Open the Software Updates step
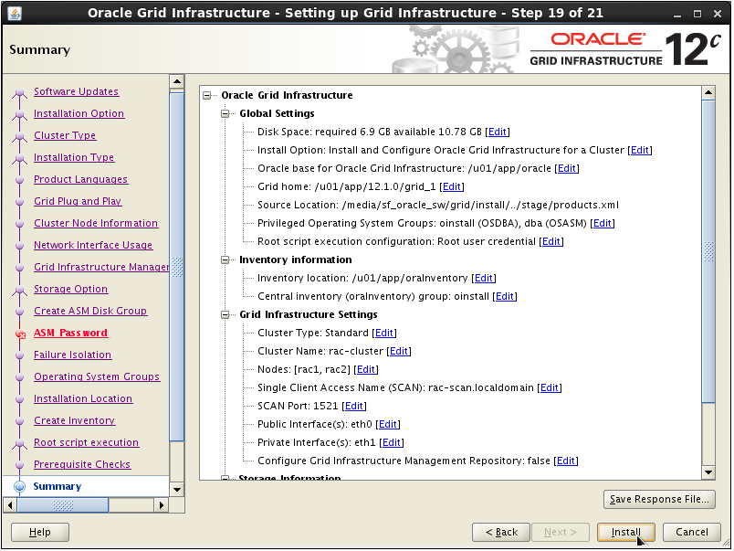This screenshot has width=734, height=551. 77,91
